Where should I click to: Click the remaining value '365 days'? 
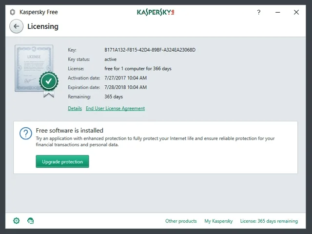(x=114, y=97)
